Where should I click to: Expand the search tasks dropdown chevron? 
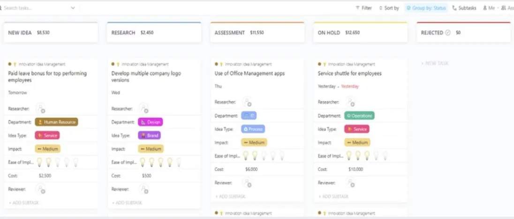(73, 8)
